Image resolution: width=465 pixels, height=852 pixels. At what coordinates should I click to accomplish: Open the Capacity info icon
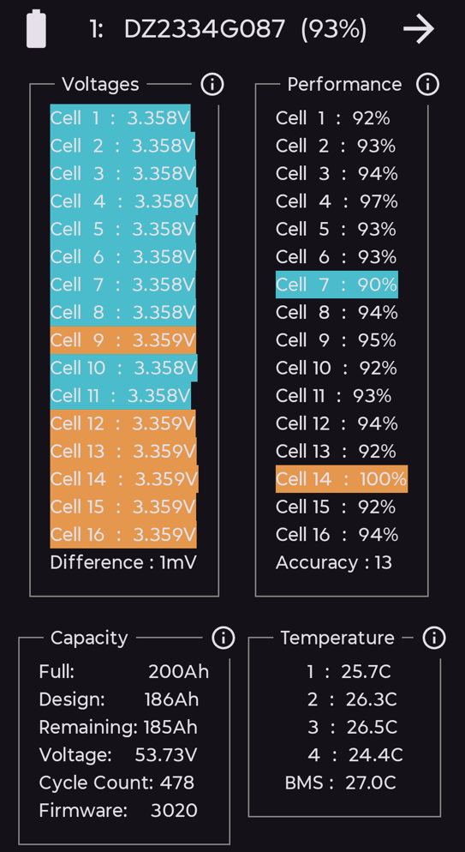(x=223, y=638)
